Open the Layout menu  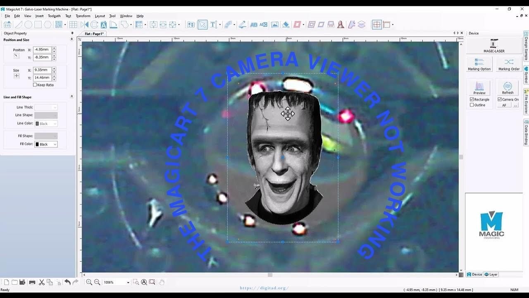point(100,16)
